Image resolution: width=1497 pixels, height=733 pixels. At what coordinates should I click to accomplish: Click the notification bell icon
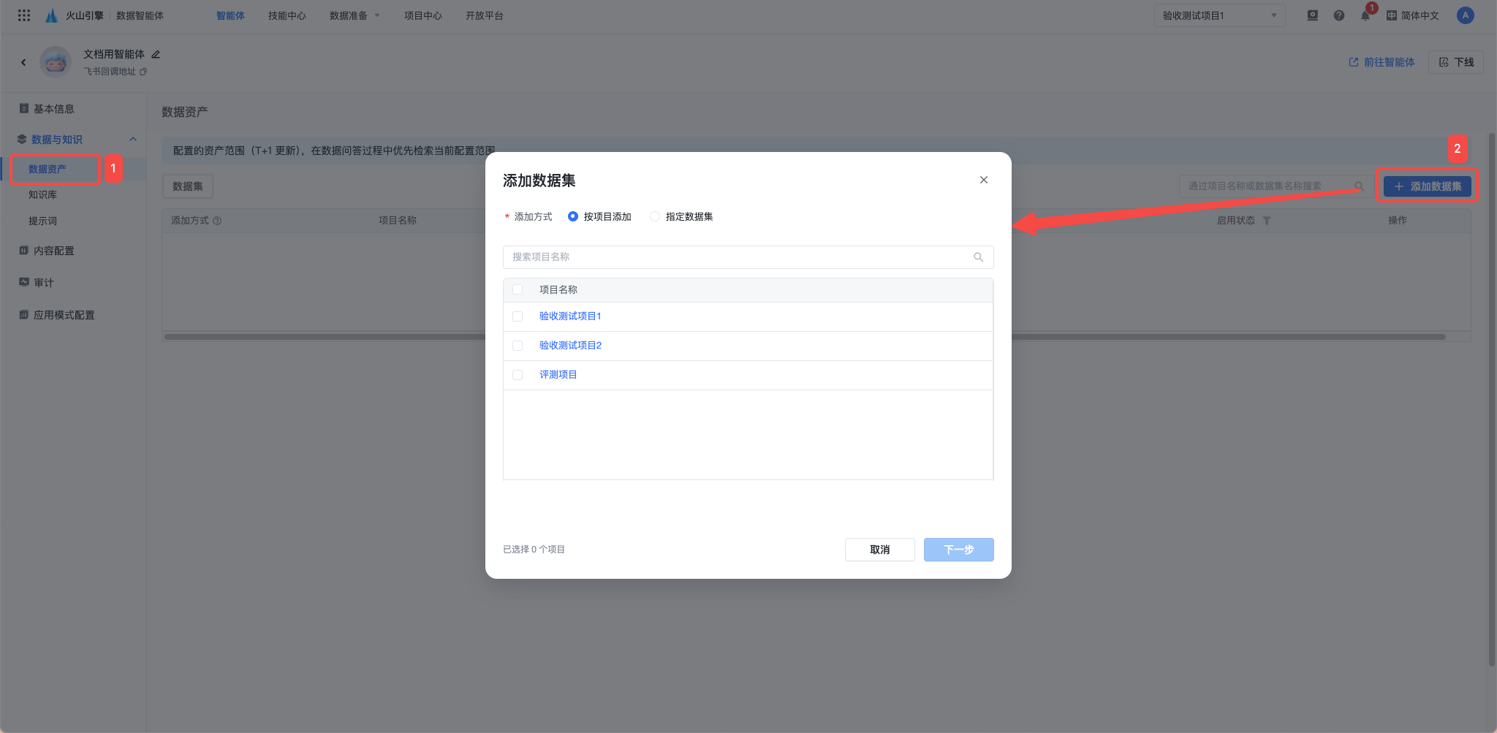1365,15
